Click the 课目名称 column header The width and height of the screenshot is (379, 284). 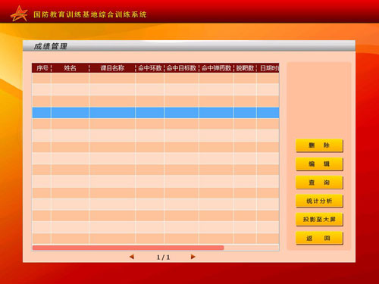112,68
